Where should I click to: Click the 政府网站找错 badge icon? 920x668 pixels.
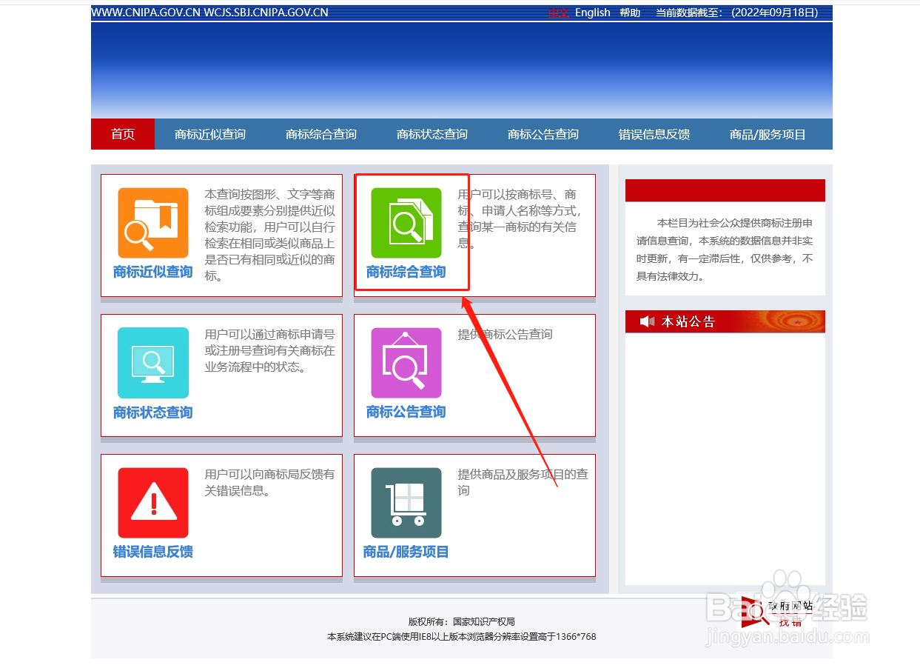coord(777,612)
